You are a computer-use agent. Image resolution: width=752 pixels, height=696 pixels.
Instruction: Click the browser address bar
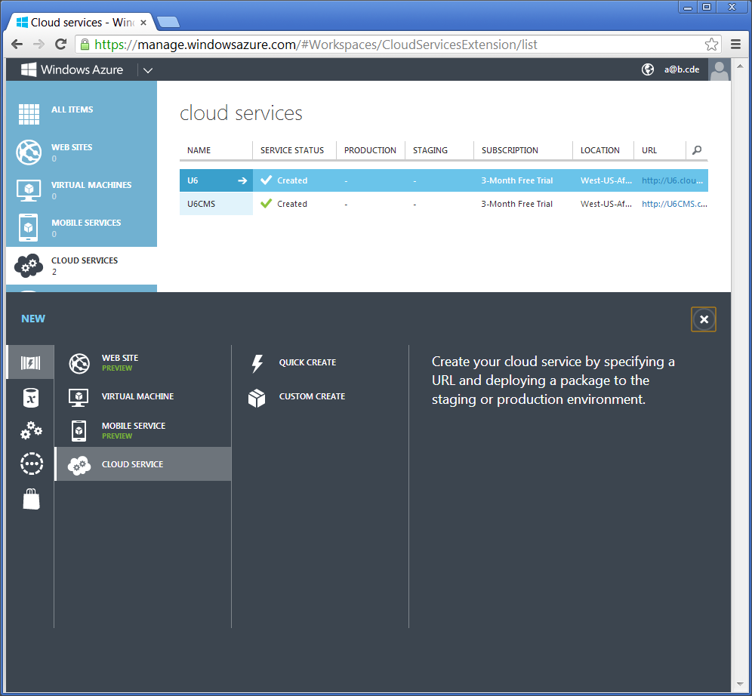click(393, 45)
